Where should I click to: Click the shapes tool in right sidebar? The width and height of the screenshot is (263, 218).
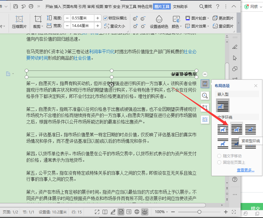tap(235, 69)
